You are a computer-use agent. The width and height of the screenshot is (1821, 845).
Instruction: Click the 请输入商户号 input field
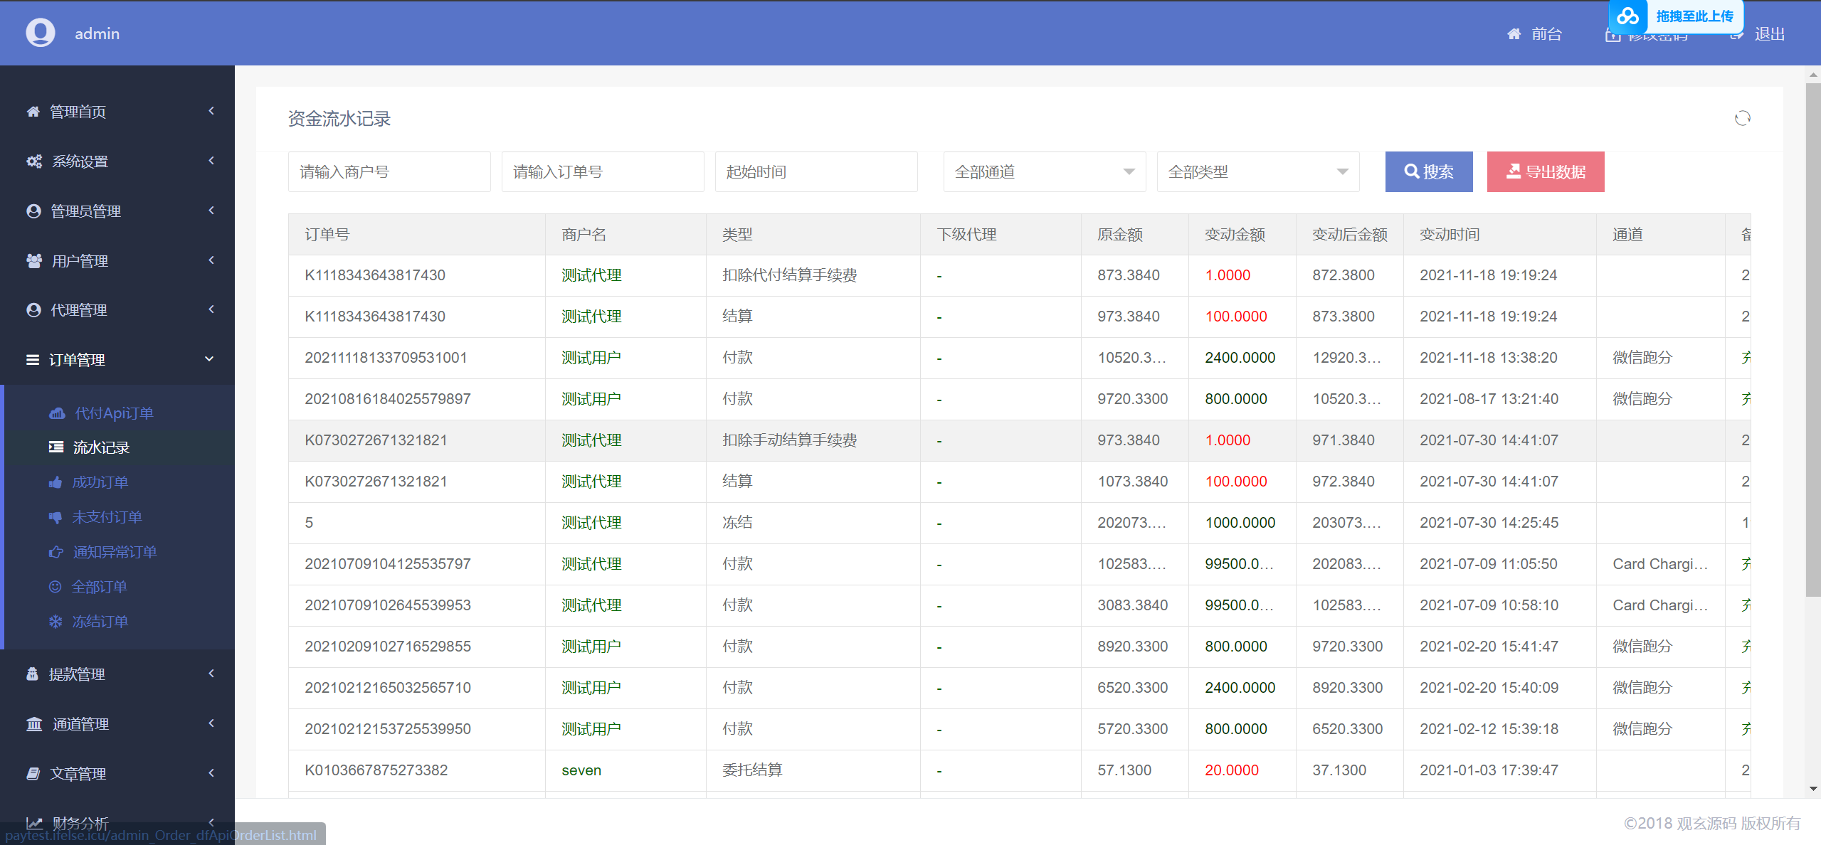coord(389,172)
